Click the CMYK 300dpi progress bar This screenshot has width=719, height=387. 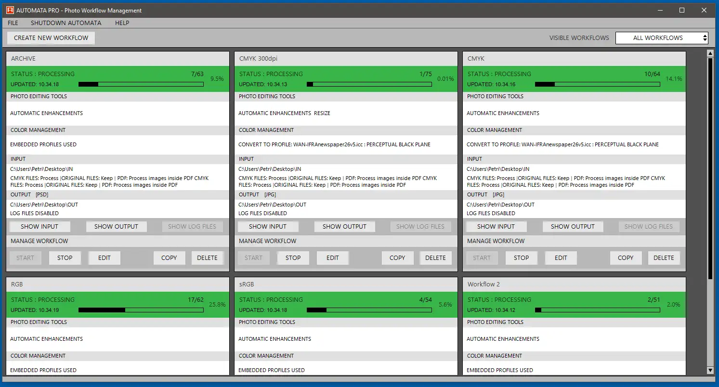[x=369, y=84]
